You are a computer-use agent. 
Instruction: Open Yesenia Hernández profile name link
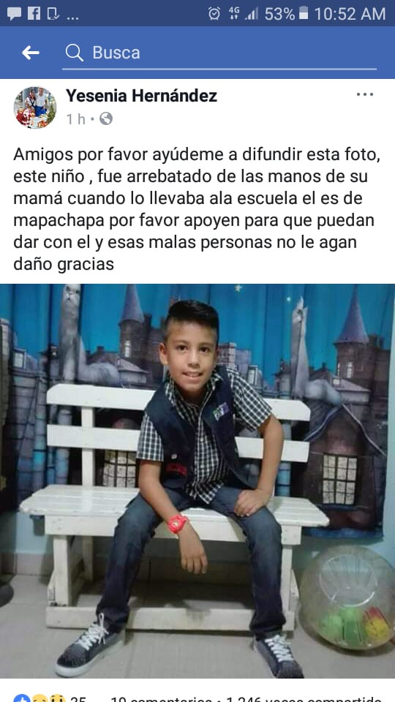pyautogui.click(x=141, y=95)
